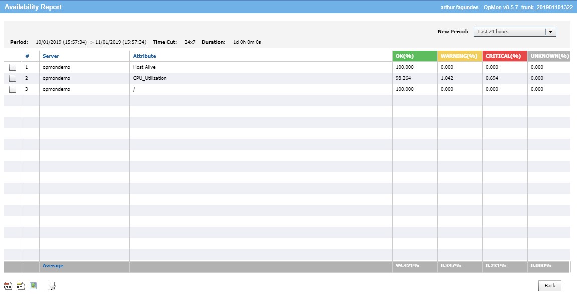Click opmondemo server in row 2
The height and width of the screenshot is (294, 577).
click(56, 78)
